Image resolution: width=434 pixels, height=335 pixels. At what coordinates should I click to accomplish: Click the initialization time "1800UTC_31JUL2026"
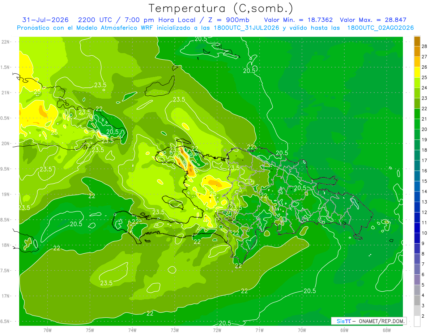(x=246, y=27)
